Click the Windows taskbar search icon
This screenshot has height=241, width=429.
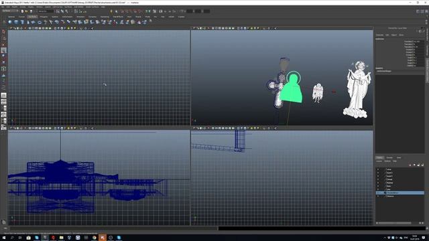(12, 238)
